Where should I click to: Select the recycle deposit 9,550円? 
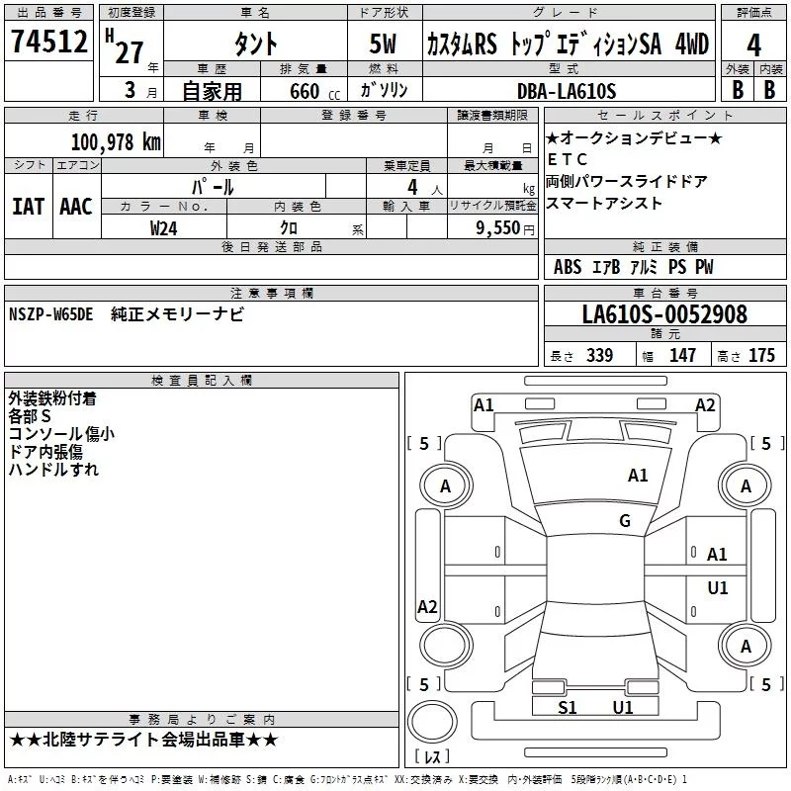coord(505,228)
